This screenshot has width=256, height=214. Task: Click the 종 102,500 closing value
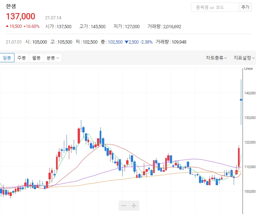(112, 42)
